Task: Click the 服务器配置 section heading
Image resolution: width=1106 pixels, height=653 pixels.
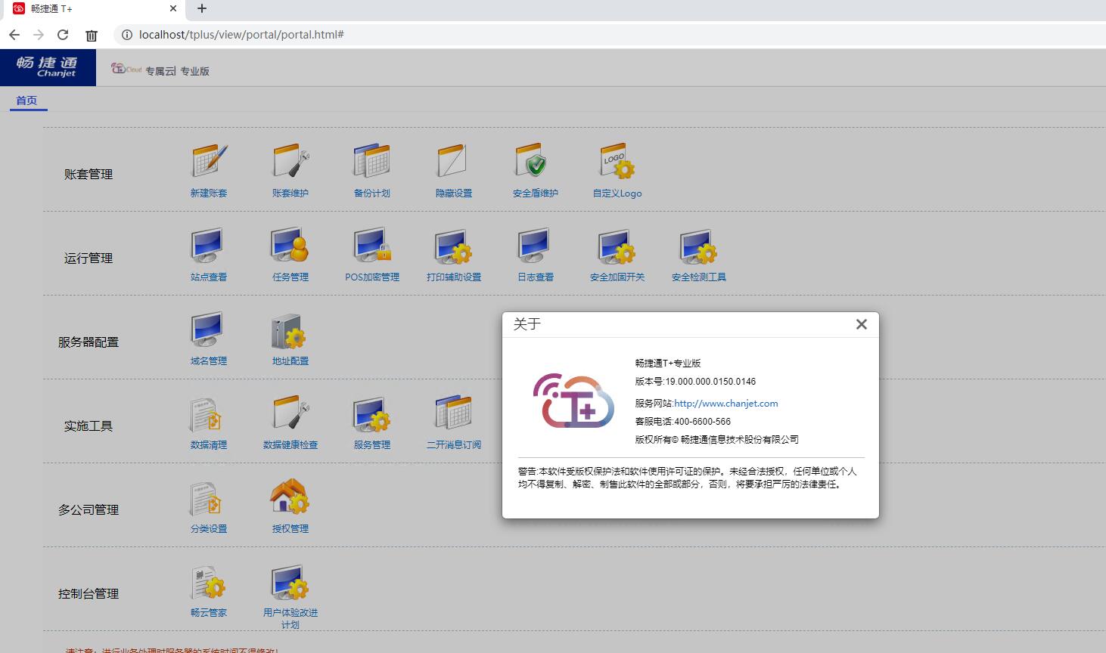Action: (x=89, y=342)
